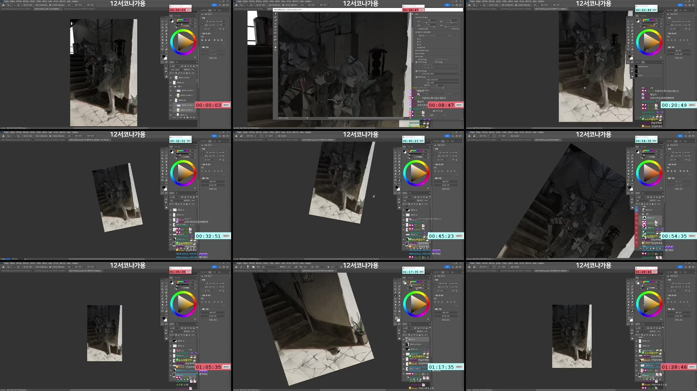Select Rotate View tool in 00:54:35 frame toolbox

tap(632, 180)
